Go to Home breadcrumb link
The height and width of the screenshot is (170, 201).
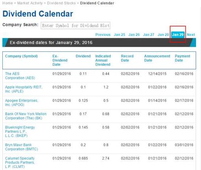click(x=8, y=3)
